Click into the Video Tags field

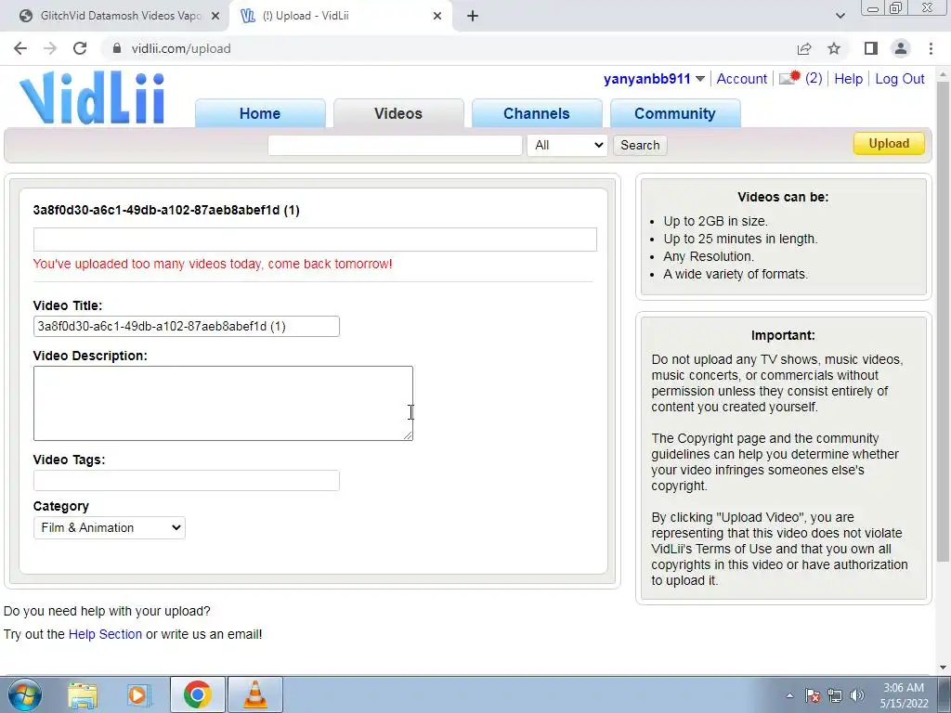click(186, 480)
